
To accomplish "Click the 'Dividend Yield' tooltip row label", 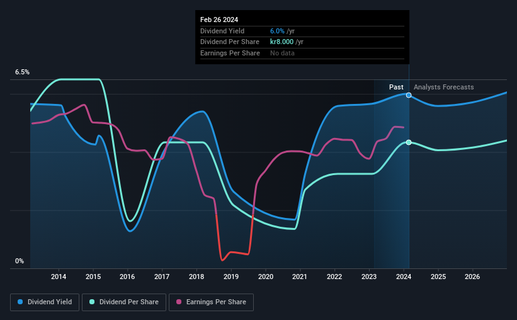I will coord(222,31).
